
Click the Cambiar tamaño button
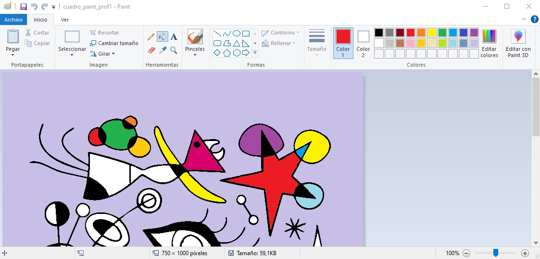[x=114, y=43]
